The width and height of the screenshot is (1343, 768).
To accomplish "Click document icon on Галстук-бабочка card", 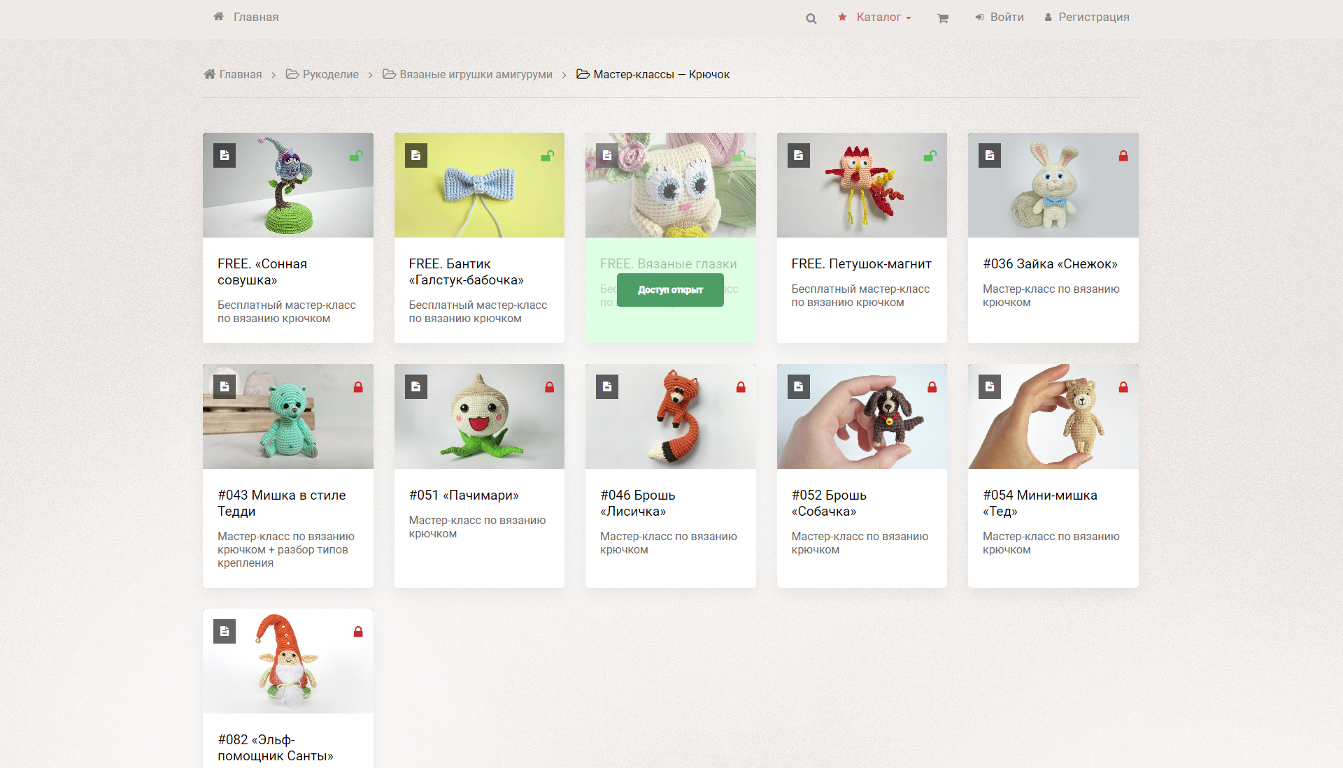I will (416, 156).
